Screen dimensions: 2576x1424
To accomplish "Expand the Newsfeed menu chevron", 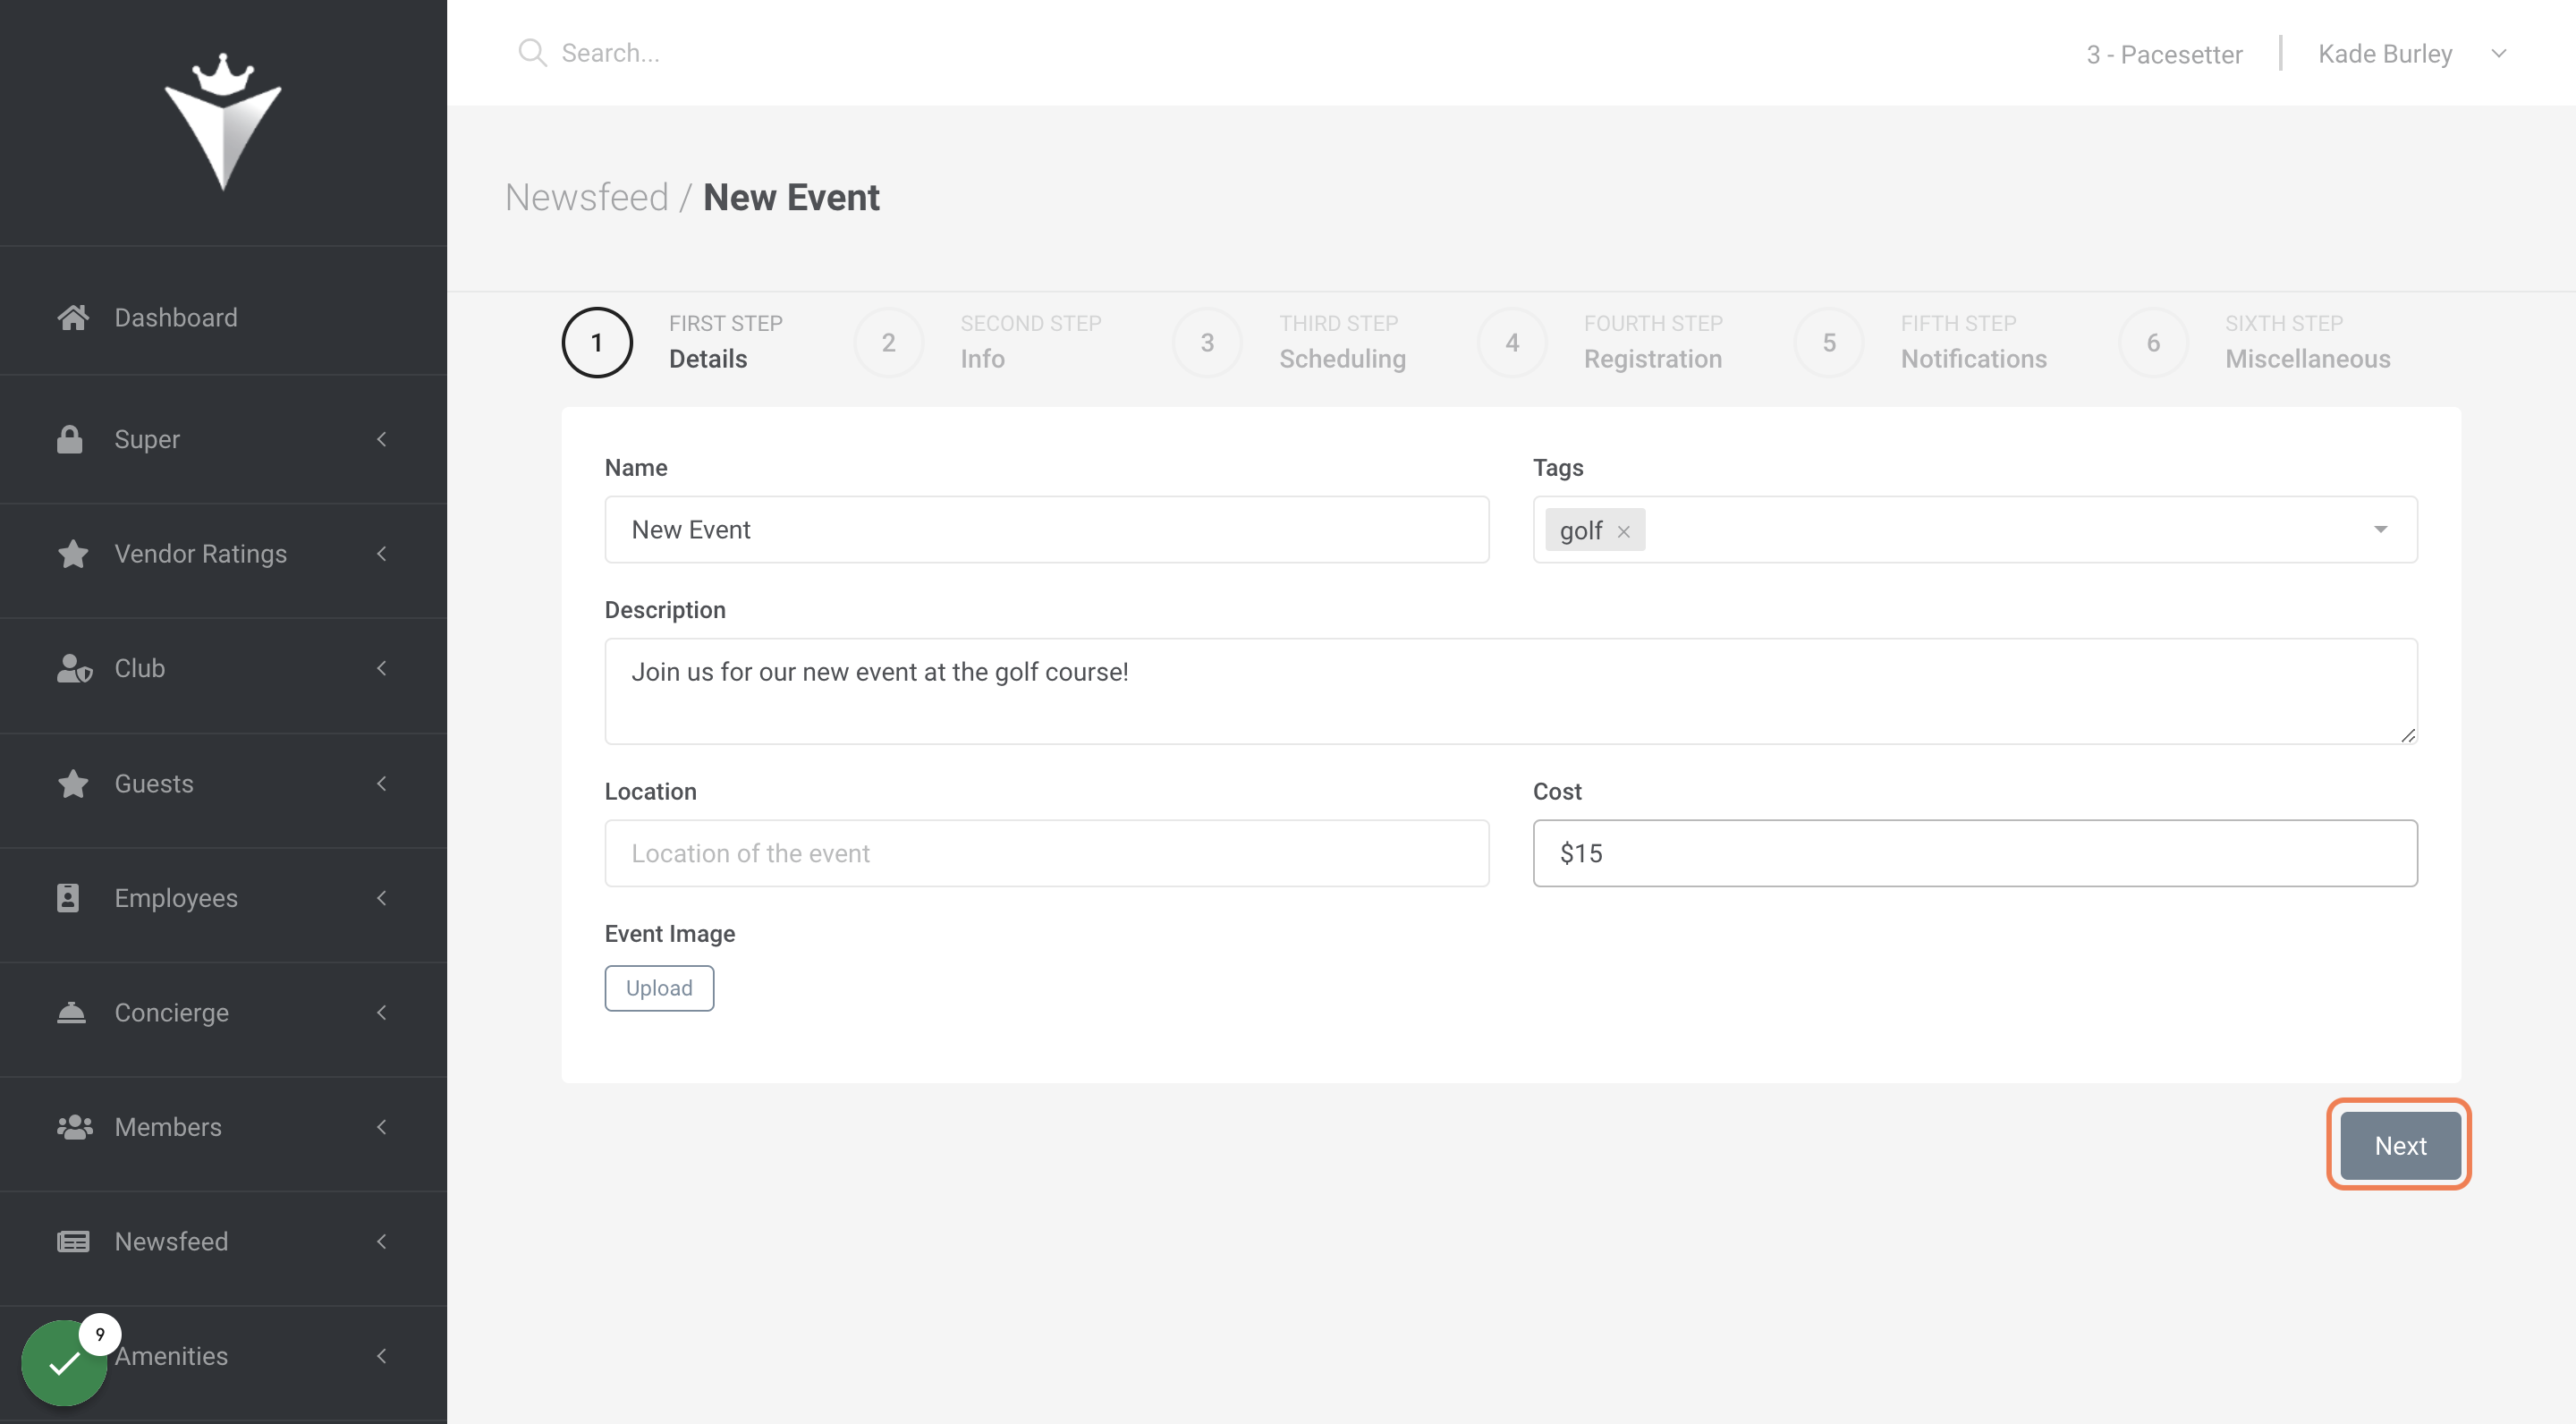I will [381, 1241].
